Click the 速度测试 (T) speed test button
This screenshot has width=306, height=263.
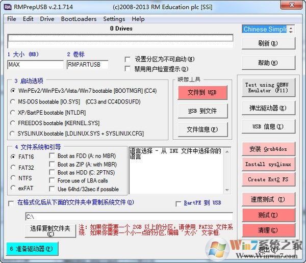tap(268, 199)
